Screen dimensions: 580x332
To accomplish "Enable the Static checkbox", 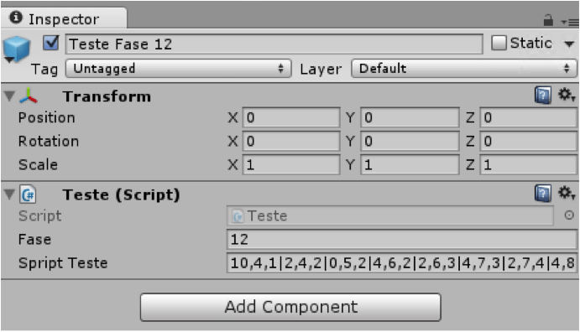I will tap(499, 43).
